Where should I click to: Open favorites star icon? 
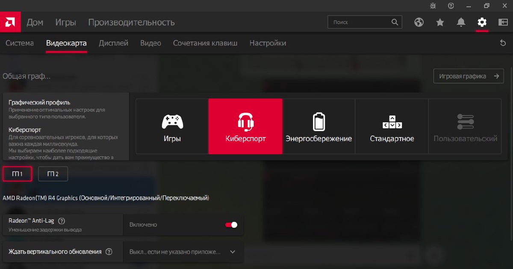pos(440,22)
